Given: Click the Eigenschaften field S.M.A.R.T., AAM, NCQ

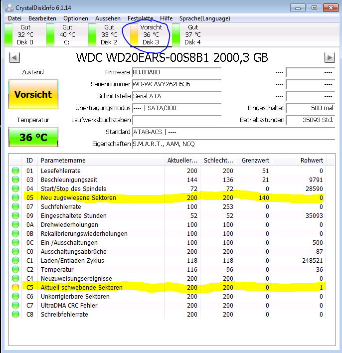Looking at the screenshot, I should point(234,144).
